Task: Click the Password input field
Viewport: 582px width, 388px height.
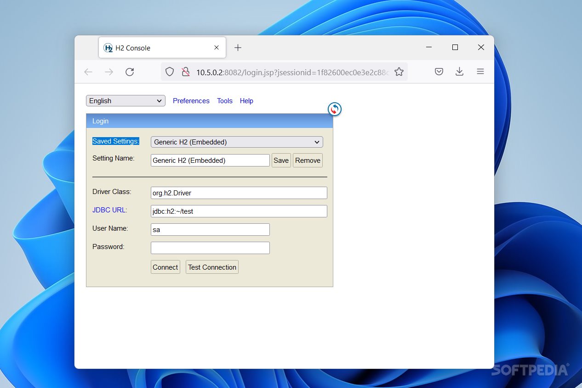Action: coord(210,248)
